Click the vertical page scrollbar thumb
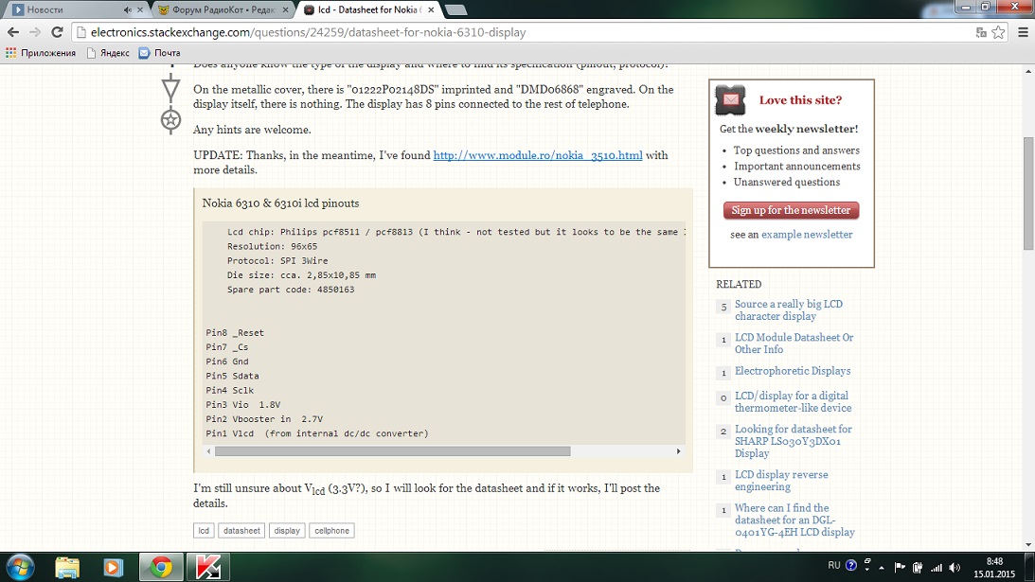 [x=1029, y=193]
